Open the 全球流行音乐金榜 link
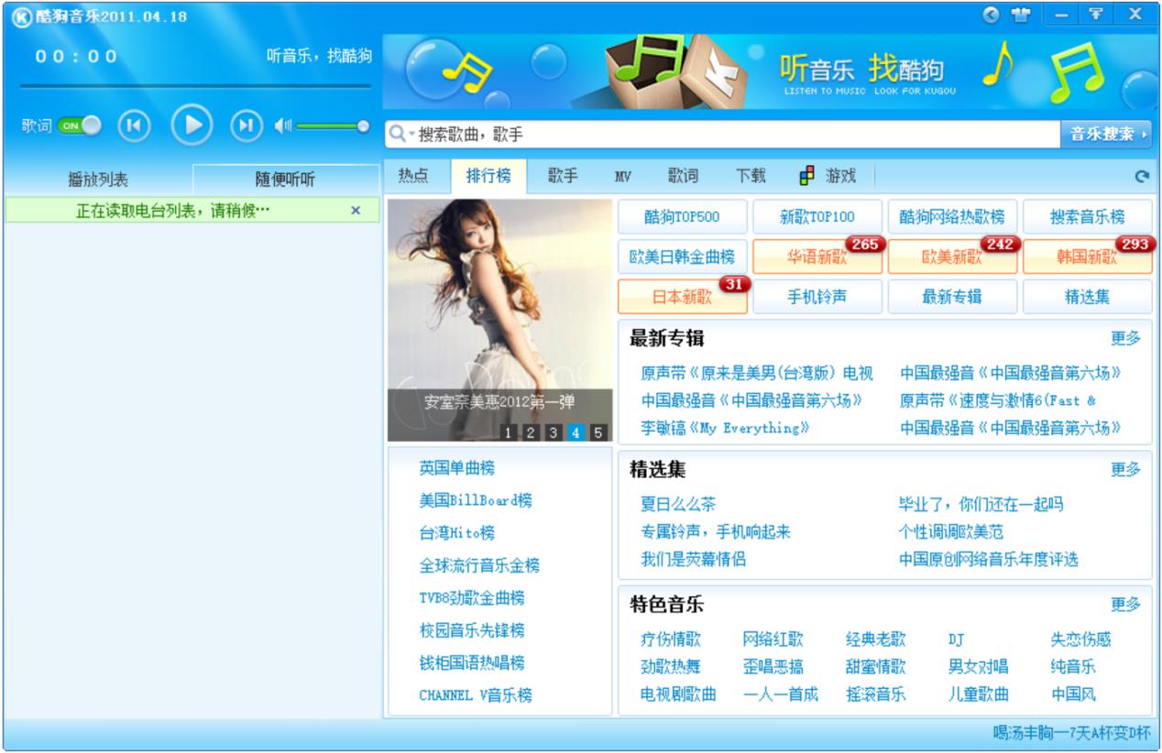Viewport: 1162px width, 753px height. pos(479,565)
